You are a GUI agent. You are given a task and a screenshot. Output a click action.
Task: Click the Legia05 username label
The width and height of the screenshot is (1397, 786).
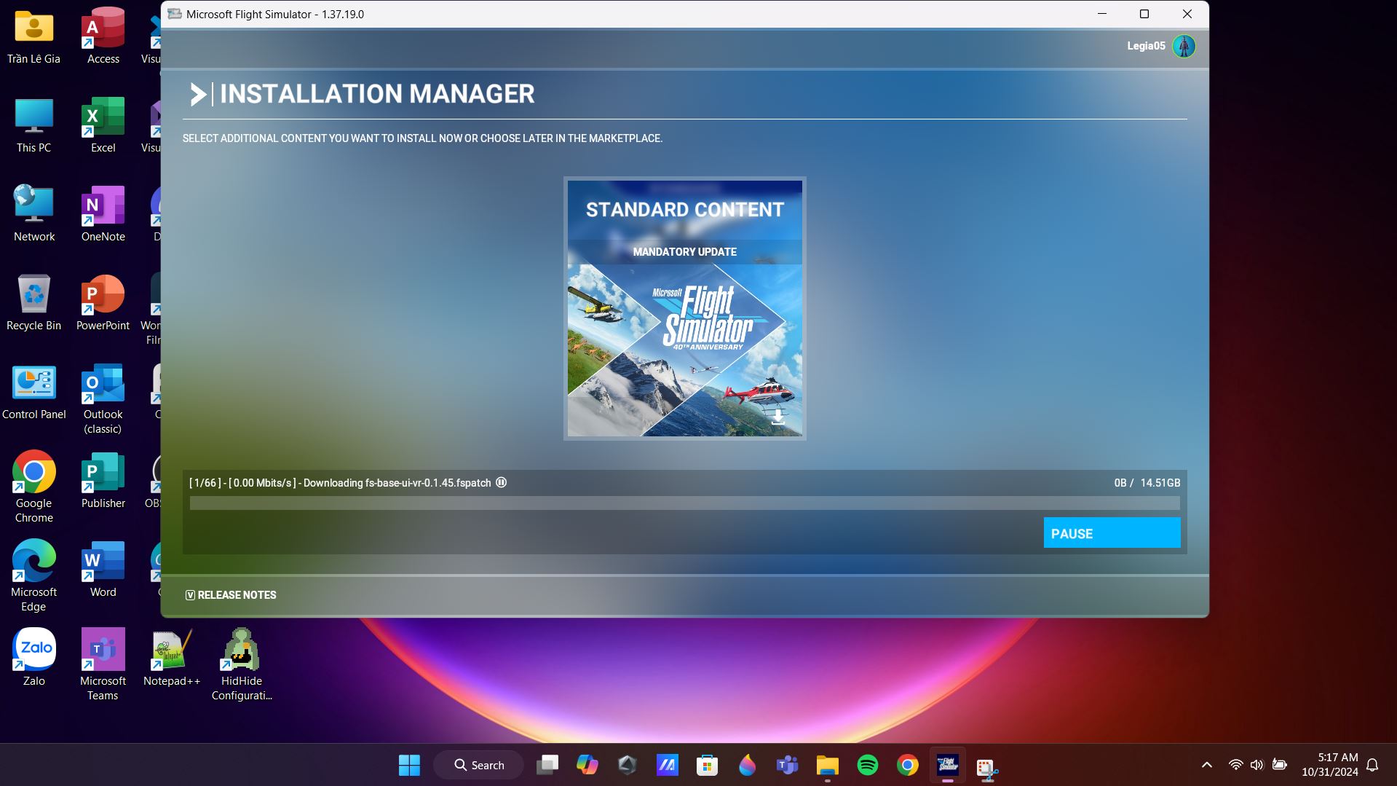[1146, 46]
